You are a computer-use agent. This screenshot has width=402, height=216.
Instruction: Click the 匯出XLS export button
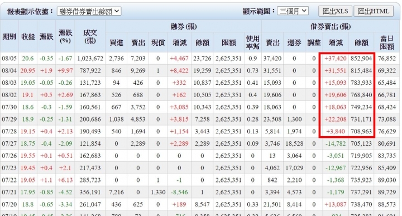tap(335, 11)
